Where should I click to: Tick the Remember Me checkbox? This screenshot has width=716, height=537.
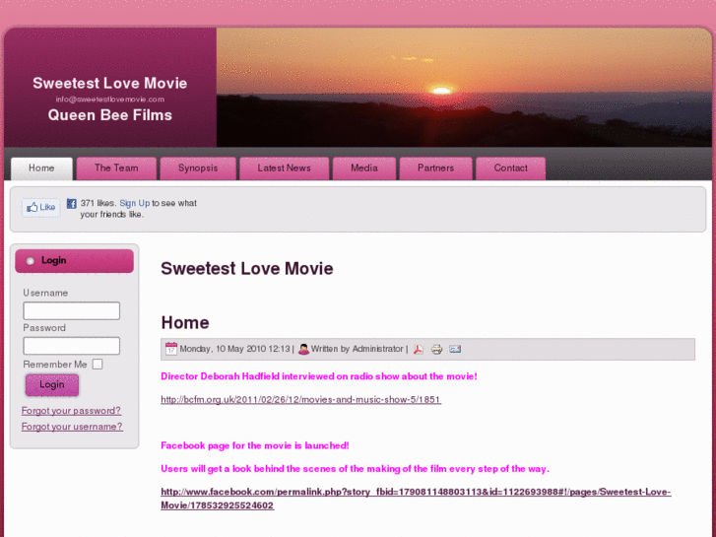(98, 365)
